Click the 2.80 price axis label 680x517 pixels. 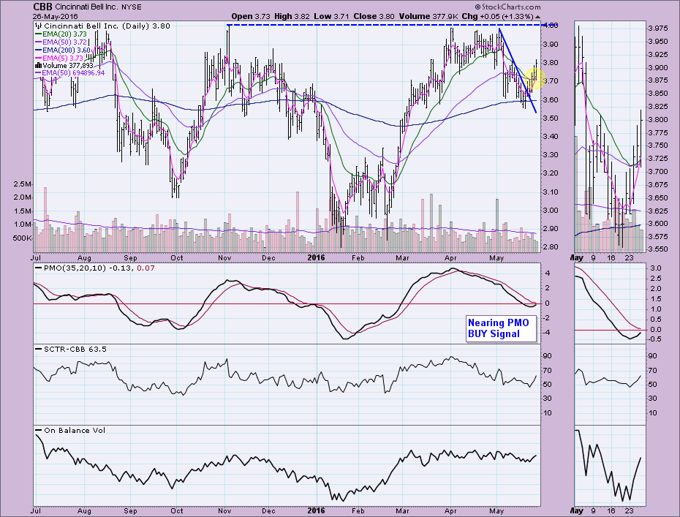tap(551, 247)
